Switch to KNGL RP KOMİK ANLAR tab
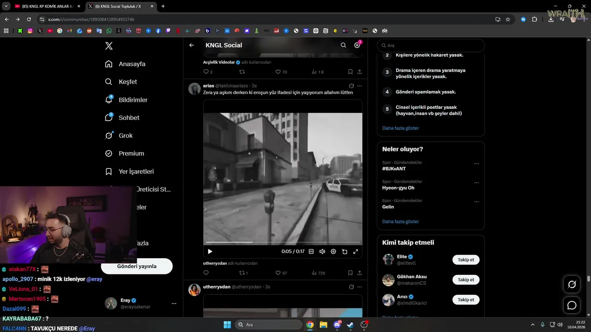 [48, 6]
